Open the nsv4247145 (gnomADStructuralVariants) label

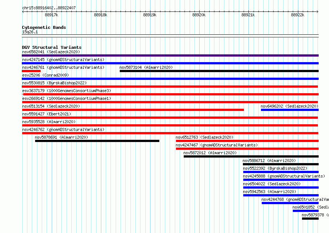[x=63, y=60]
